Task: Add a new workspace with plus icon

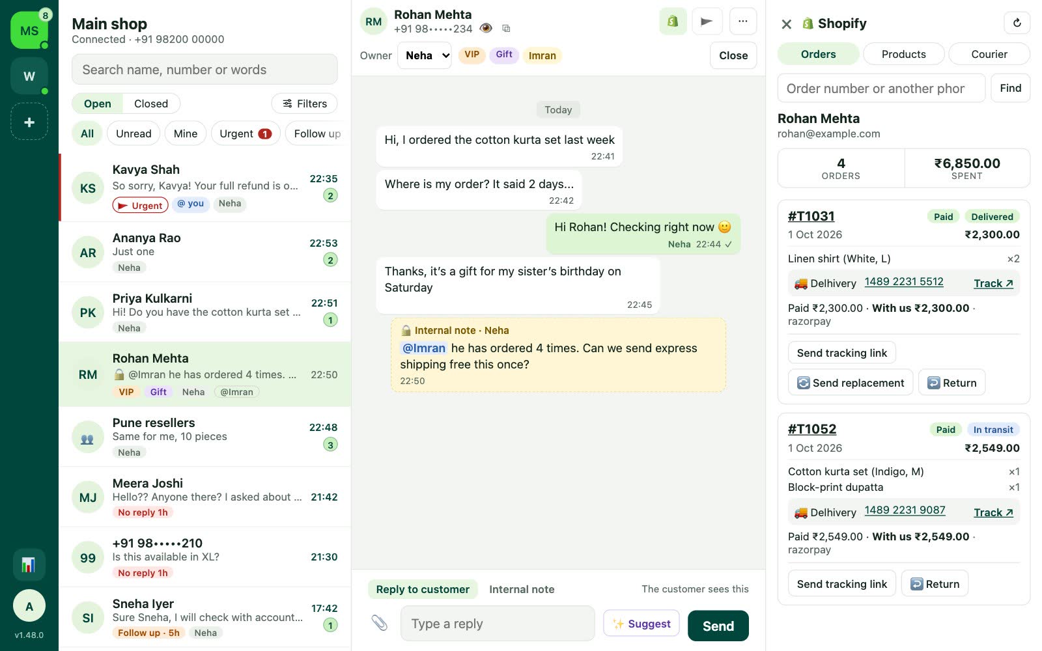Action: pyautogui.click(x=29, y=122)
